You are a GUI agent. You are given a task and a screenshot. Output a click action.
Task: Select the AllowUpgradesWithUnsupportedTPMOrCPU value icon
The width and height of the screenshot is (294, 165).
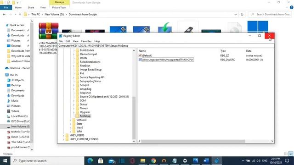tap(140, 60)
